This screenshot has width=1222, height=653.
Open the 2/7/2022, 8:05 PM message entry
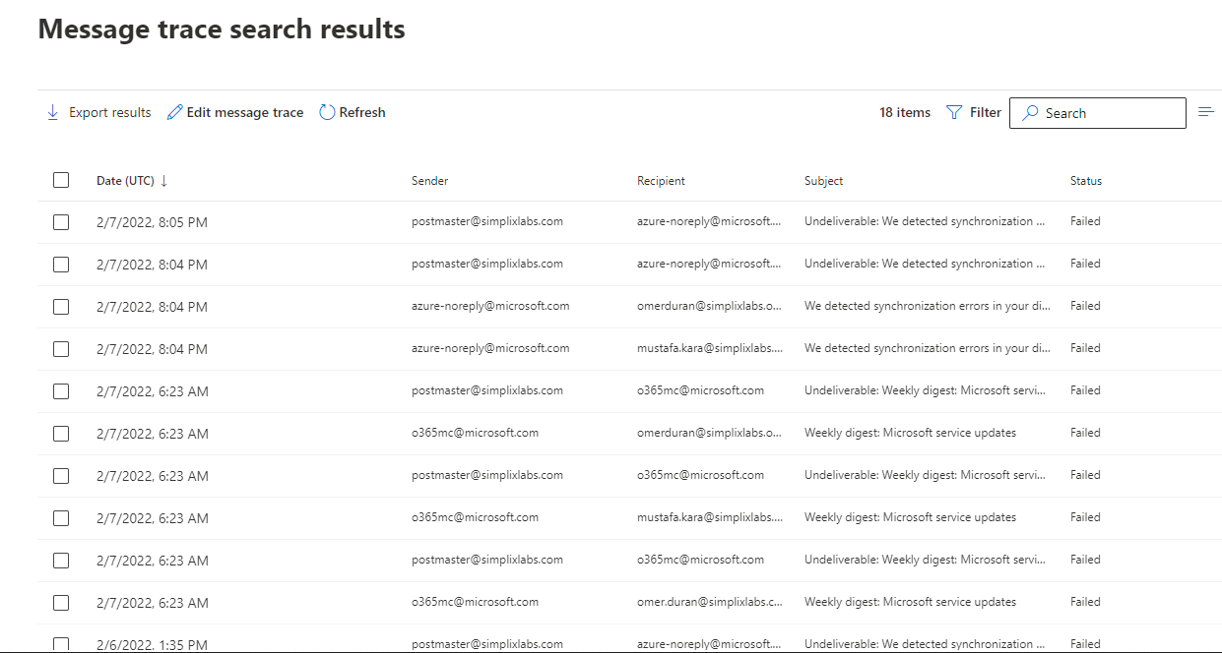(152, 222)
